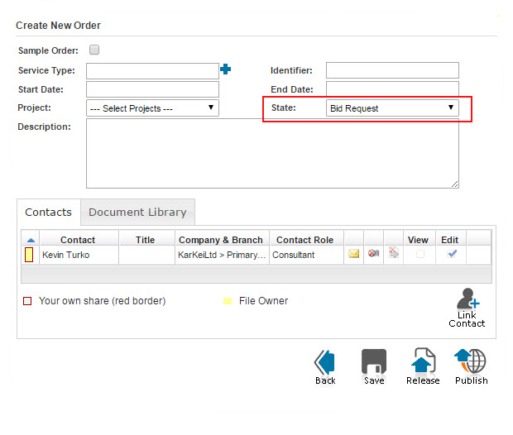Click the envelope icon in Kevin Turko row
The image size is (513, 435).
point(353,254)
